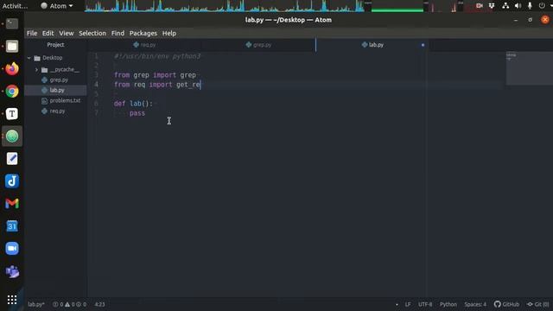Place cursor on line 'def lab():'
This screenshot has width=553, height=311.
133,104
